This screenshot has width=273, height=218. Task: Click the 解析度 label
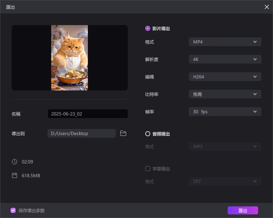(x=152, y=60)
